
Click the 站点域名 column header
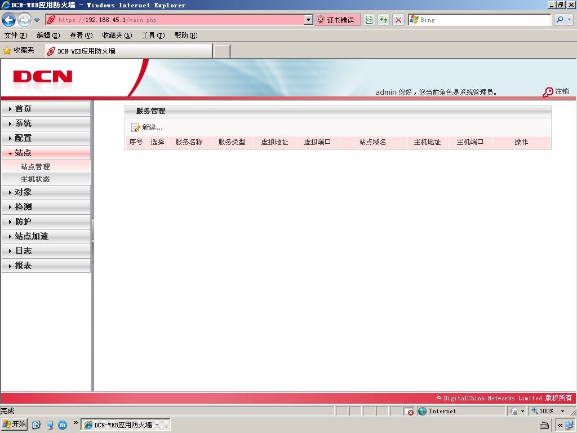(372, 142)
